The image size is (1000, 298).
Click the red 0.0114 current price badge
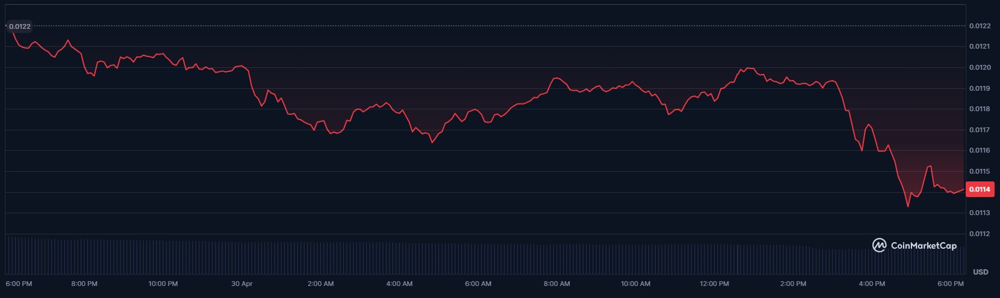click(980, 189)
